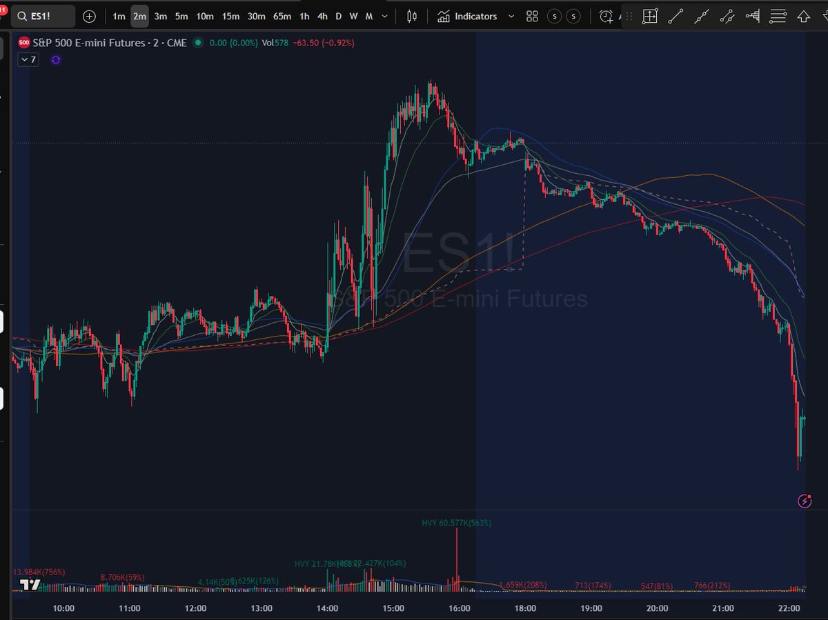Viewport: 828px width, 620px height.
Task: Expand the Indicators favorites dropdown arrow
Action: [511, 16]
